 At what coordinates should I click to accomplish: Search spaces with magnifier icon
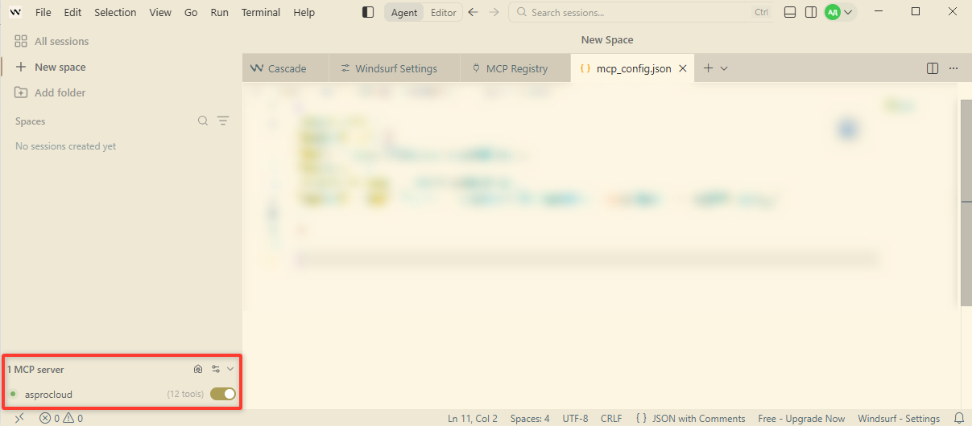click(203, 121)
